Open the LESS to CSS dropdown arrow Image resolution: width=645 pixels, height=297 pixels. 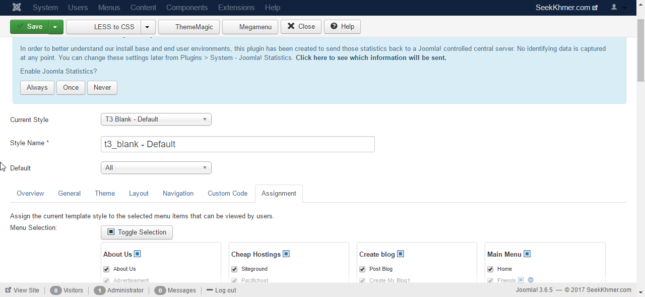pos(148,27)
